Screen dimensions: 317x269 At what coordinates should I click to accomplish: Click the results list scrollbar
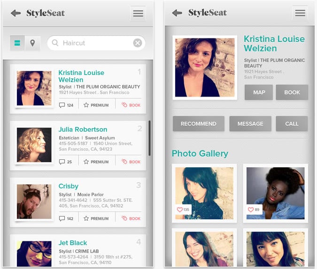point(149,138)
